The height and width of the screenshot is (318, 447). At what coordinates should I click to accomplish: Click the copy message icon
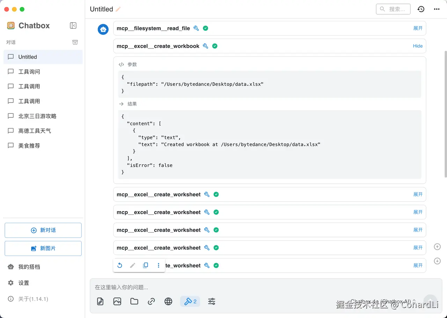(146, 265)
